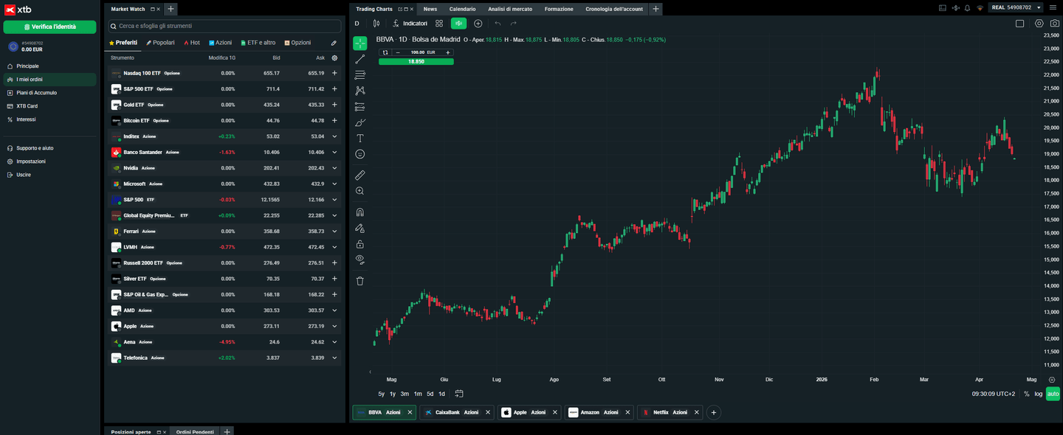Toggle log scale on chart
The height and width of the screenshot is (435, 1063).
[x=1039, y=394]
